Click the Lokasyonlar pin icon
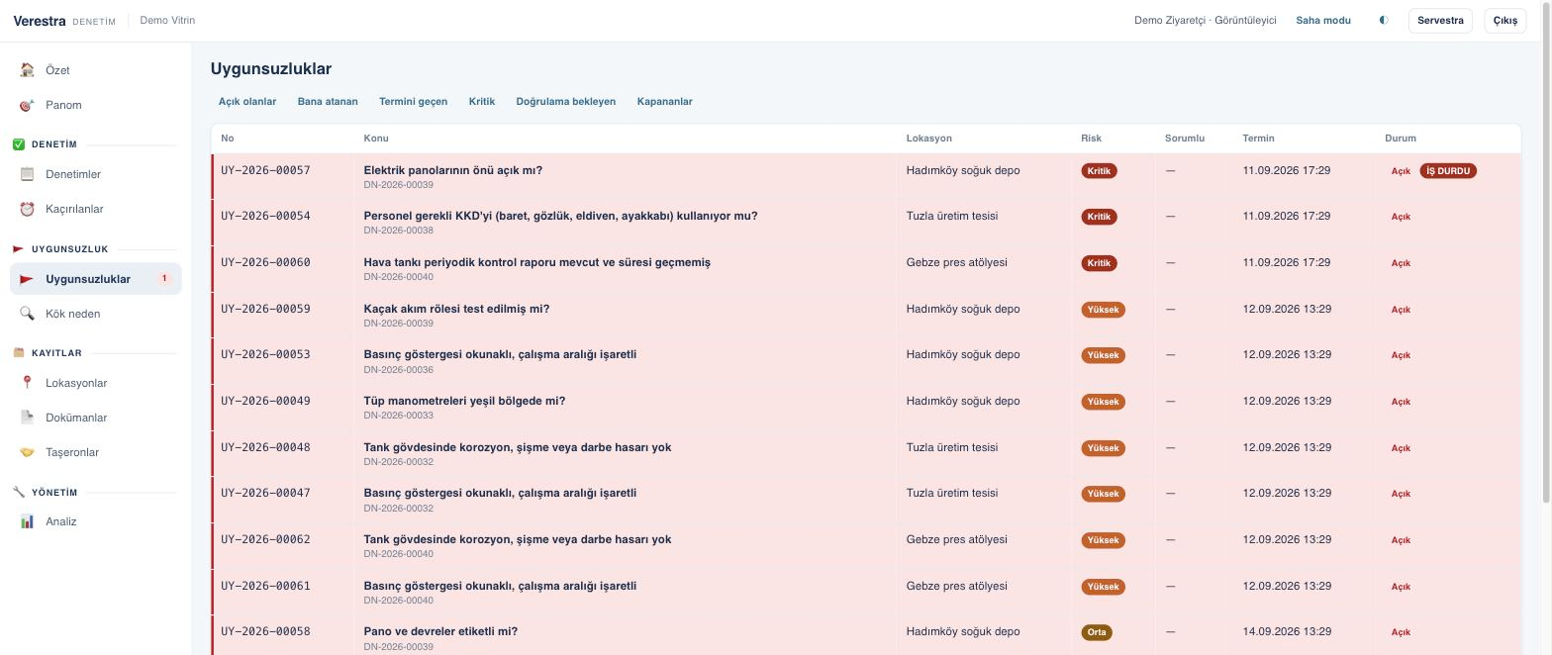The image size is (1552, 655). (x=27, y=383)
